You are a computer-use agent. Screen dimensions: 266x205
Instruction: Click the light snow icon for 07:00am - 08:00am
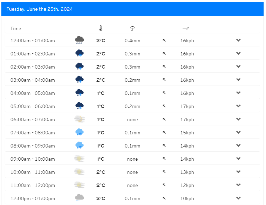(80, 132)
